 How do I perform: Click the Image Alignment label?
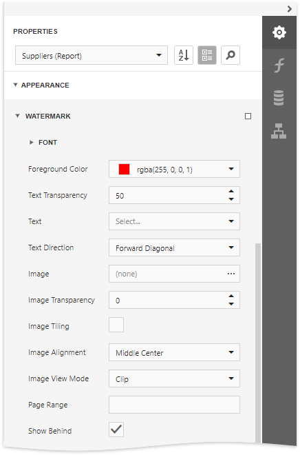[x=57, y=352]
